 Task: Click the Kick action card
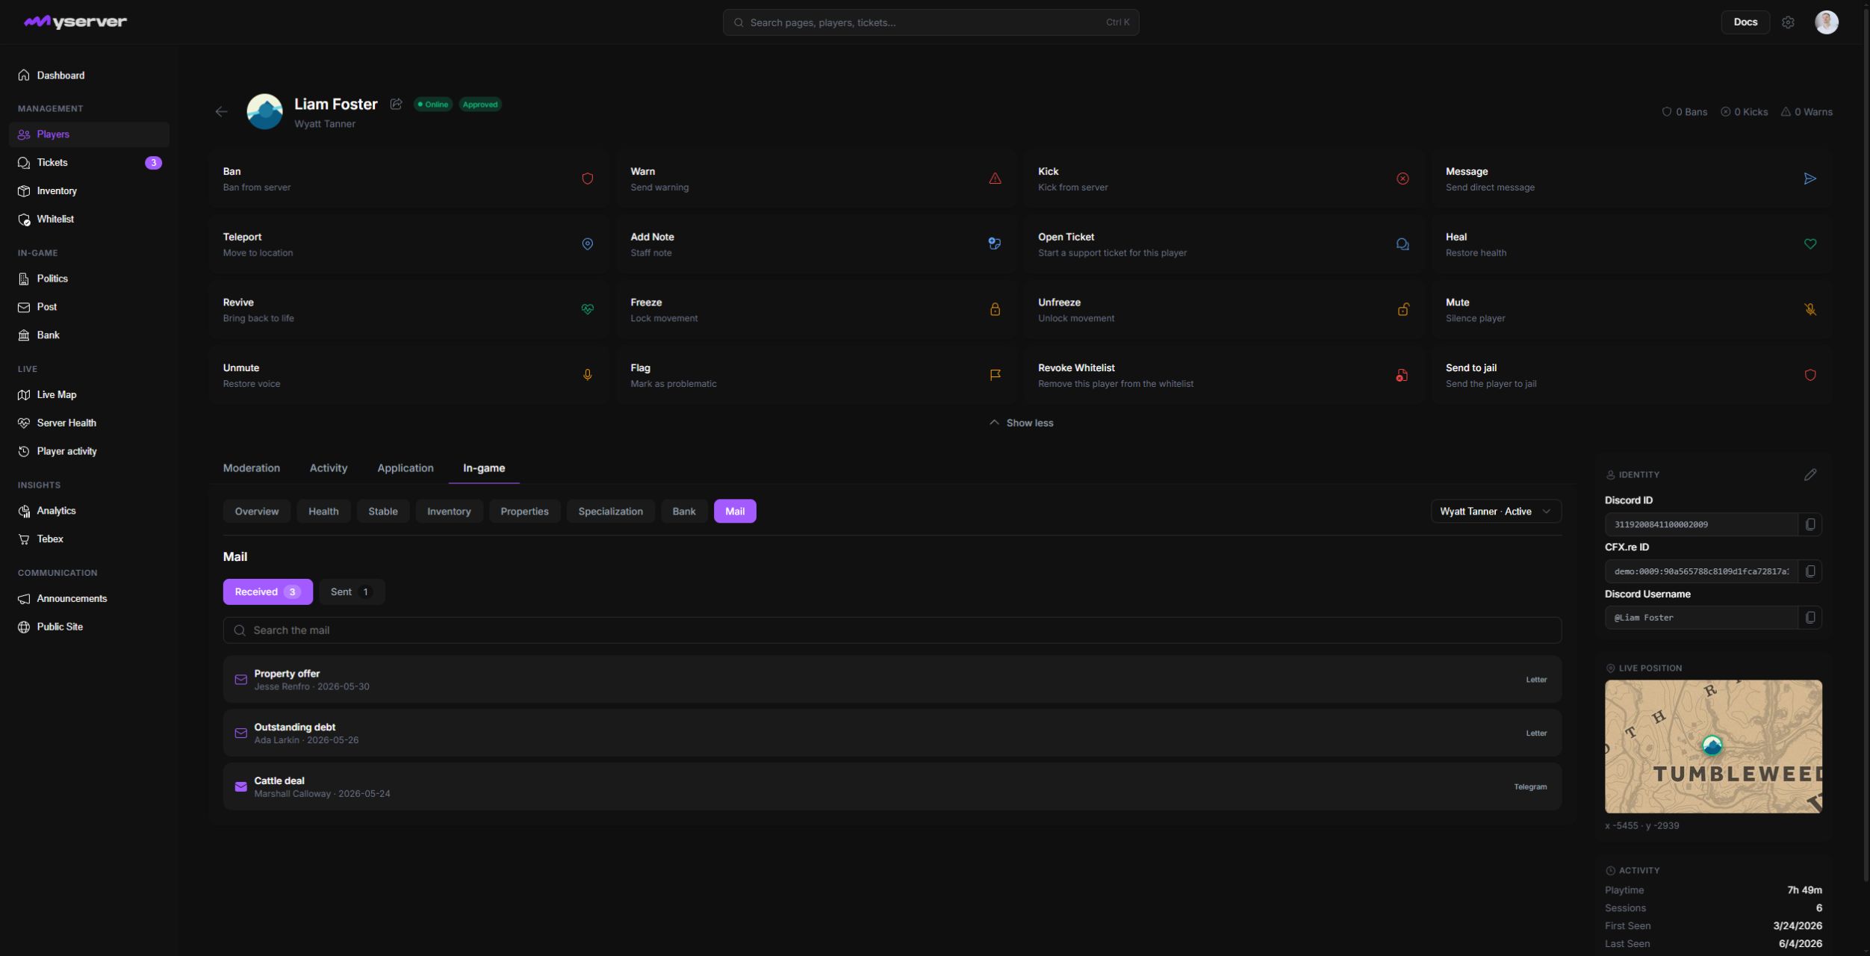pos(1223,179)
